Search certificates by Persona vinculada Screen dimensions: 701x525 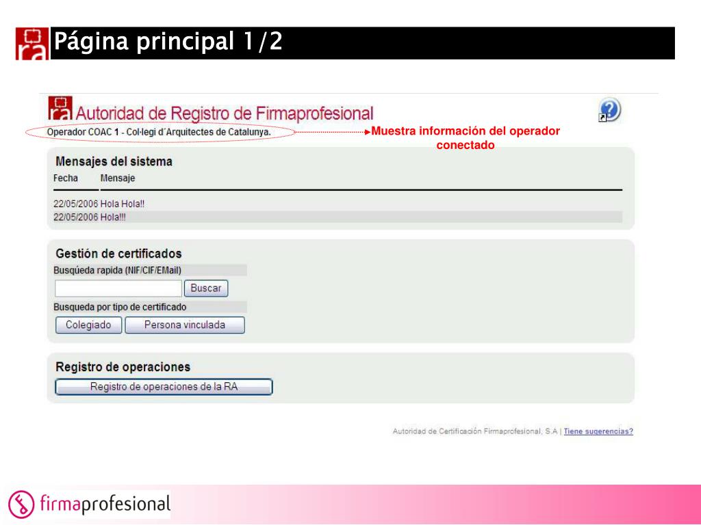(x=185, y=325)
